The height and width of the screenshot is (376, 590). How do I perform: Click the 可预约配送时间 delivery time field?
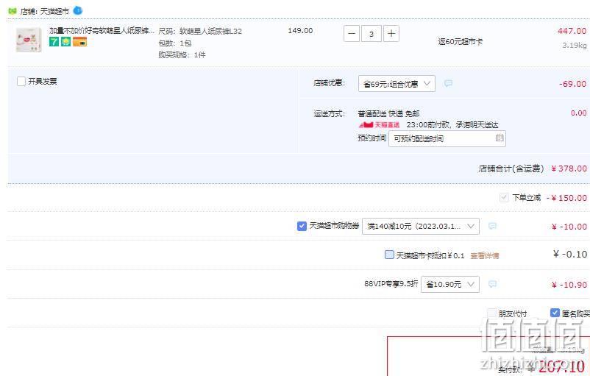tap(447, 138)
